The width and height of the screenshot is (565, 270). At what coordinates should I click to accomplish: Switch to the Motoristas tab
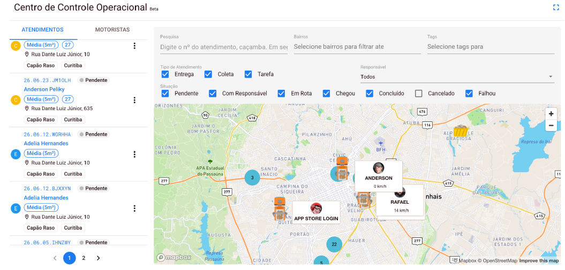click(x=112, y=30)
